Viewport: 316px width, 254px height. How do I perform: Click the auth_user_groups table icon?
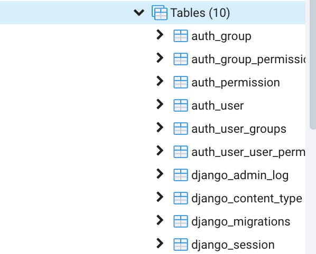coord(181,129)
